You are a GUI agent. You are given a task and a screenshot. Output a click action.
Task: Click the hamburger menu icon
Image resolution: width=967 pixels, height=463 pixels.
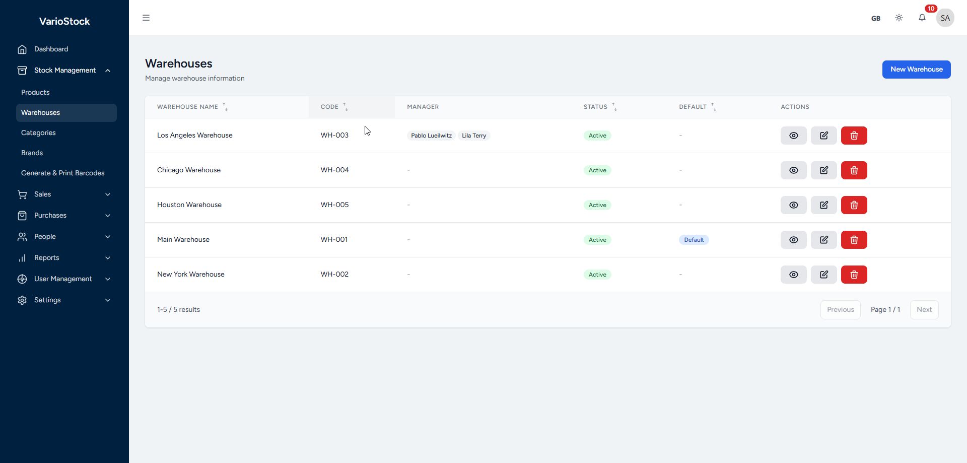(146, 18)
